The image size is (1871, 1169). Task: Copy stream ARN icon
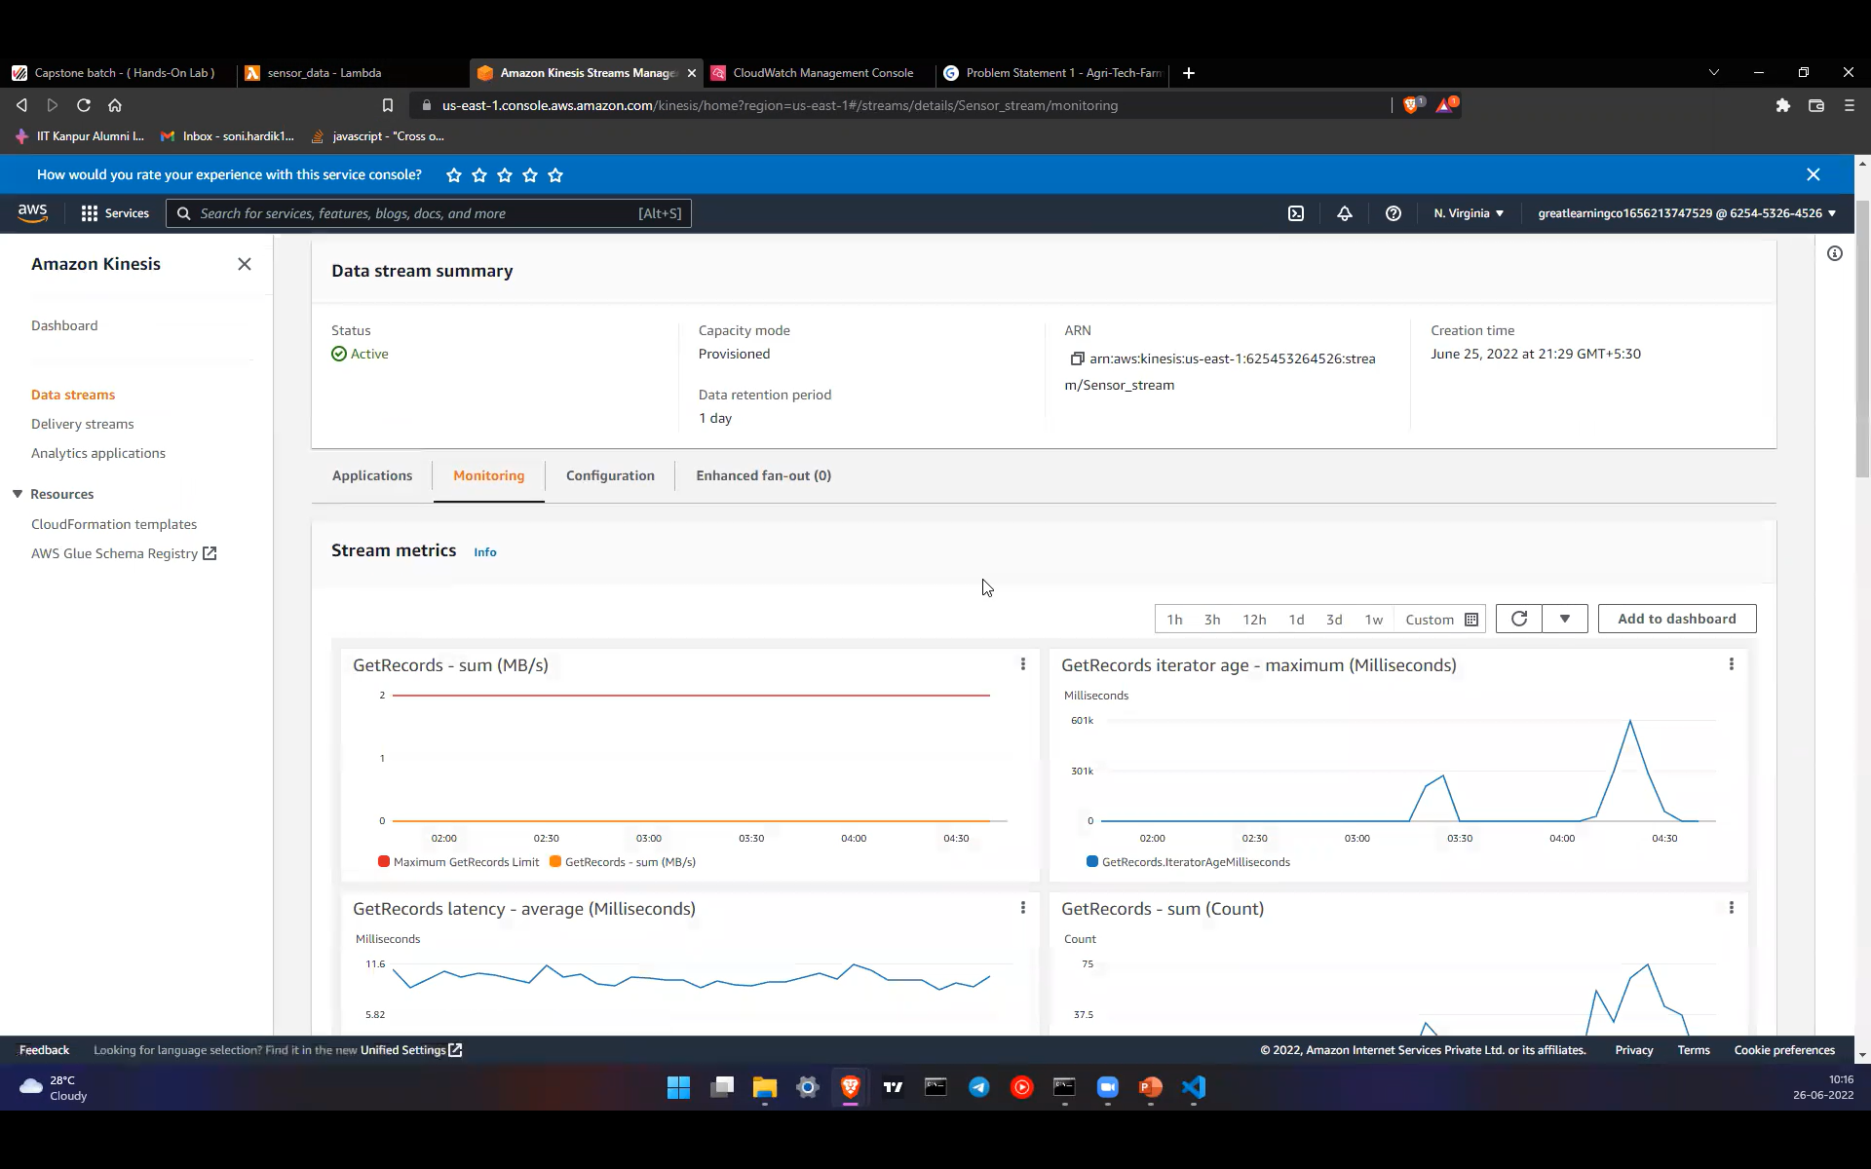1077,358
